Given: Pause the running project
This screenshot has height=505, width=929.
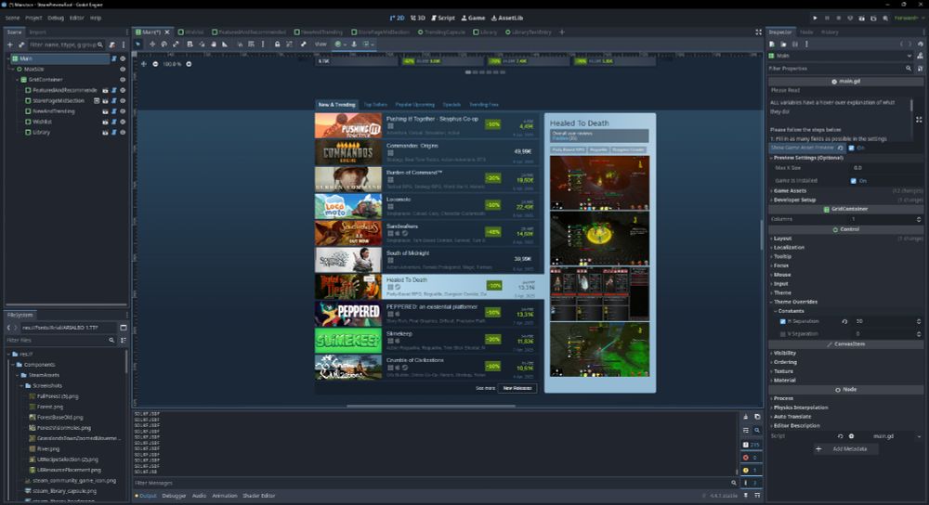Looking at the screenshot, I should pyautogui.click(x=827, y=19).
